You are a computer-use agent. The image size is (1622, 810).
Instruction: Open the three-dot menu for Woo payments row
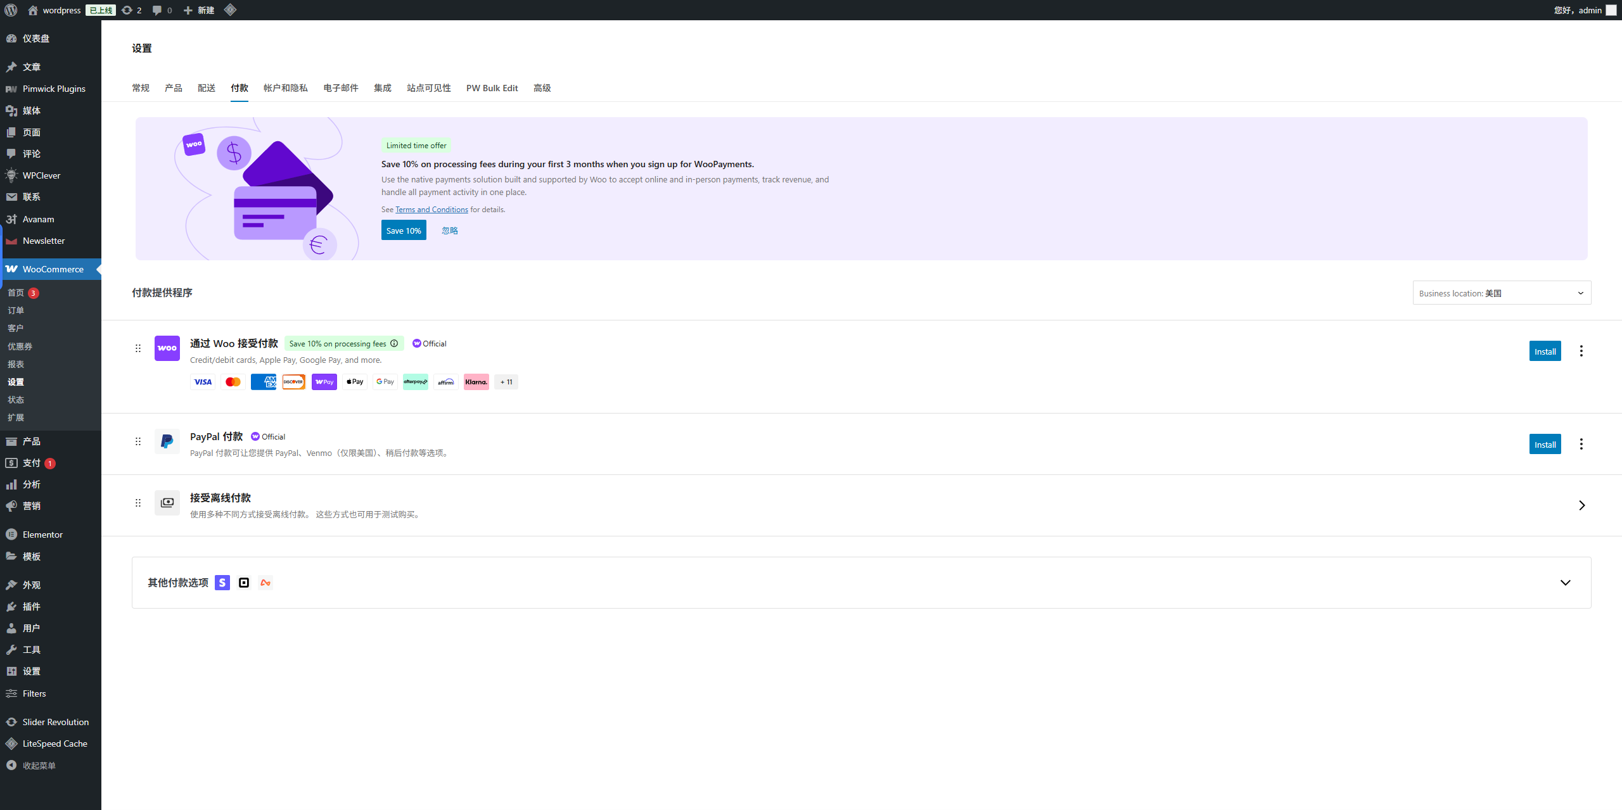(1581, 351)
